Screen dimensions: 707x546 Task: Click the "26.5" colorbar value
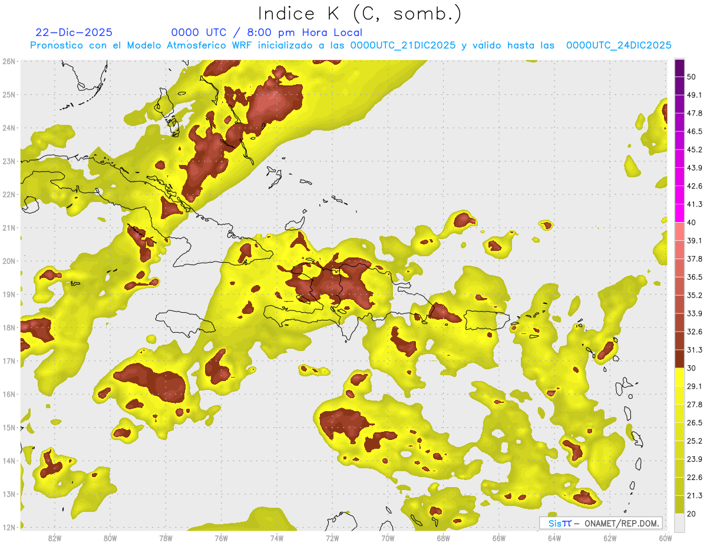pos(694,423)
